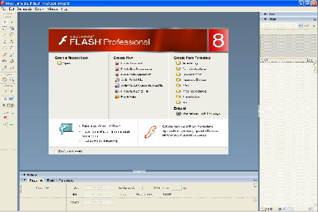Image resolution: width=318 pixels, height=212 pixels.
Task: Open the Control menu
Action: [x=39, y=9]
